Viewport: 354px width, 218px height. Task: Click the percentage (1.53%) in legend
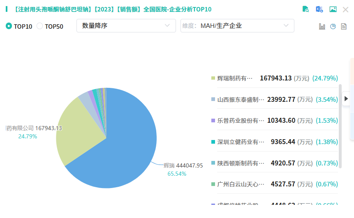(x=327, y=121)
